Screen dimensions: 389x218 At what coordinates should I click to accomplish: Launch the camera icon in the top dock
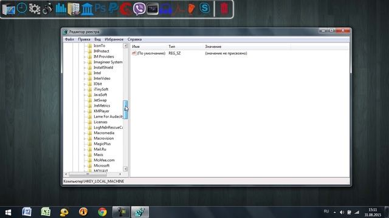tap(47, 9)
